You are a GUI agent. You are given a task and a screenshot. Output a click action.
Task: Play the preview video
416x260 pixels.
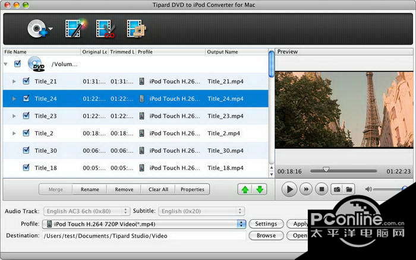(x=289, y=189)
